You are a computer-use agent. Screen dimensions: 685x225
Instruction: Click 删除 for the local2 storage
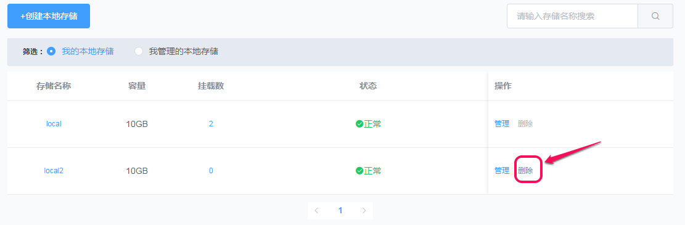point(525,171)
